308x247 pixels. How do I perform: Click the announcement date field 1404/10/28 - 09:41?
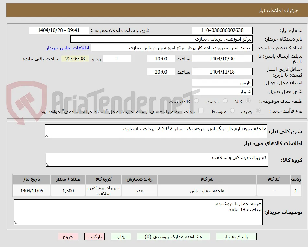59,30
